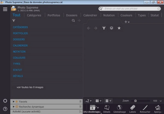Open the Aperçu preview tool
The image size is (164, 114).
(157, 108)
